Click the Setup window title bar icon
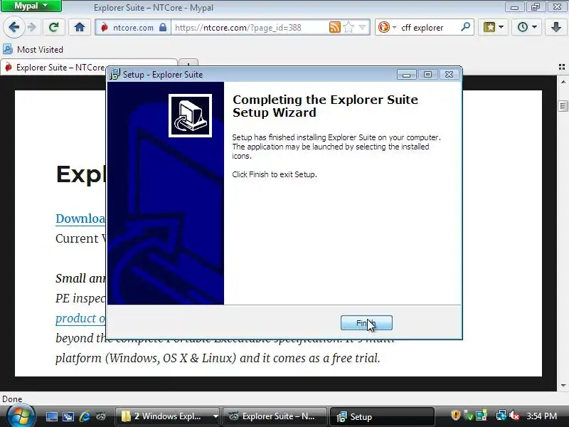The height and width of the screenshot is (427, 569). [115, 75]
